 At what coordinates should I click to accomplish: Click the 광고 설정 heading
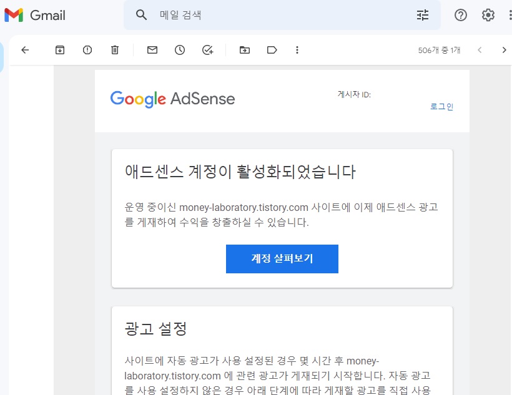tap(155, 328)
